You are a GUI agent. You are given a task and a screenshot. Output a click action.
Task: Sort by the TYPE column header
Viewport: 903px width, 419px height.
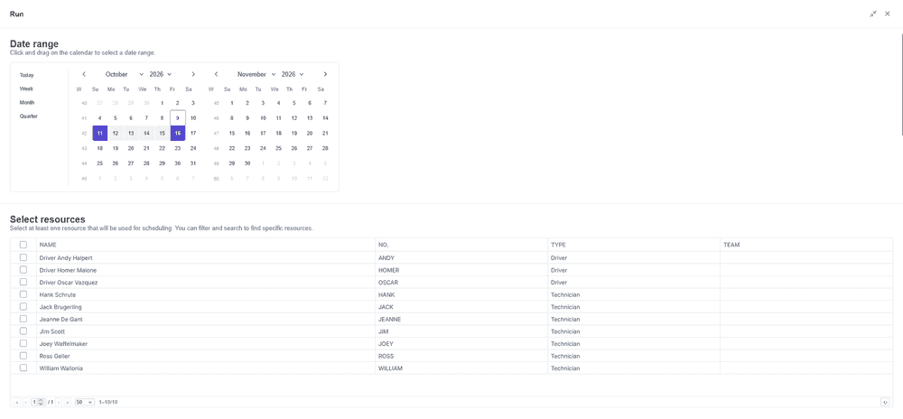click(x=559, y=245)
